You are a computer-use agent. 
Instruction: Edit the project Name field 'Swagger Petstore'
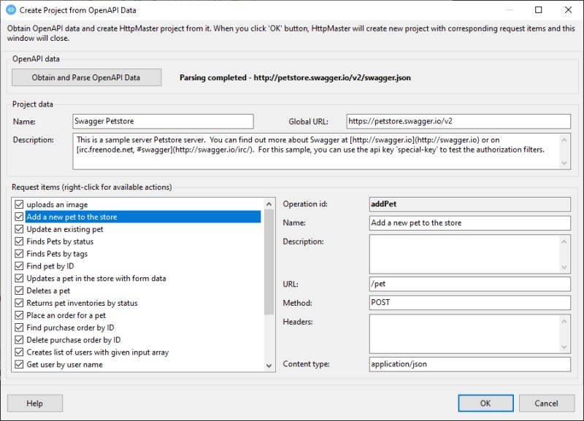[163, 121]
